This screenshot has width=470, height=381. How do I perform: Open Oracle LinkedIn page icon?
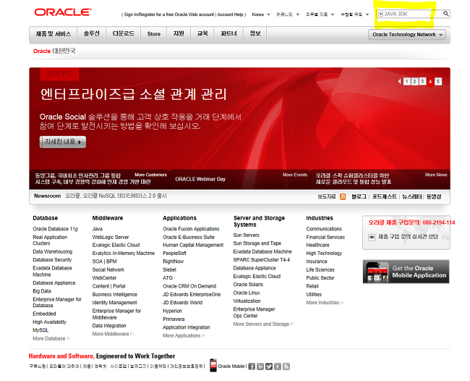click(260, 367)
